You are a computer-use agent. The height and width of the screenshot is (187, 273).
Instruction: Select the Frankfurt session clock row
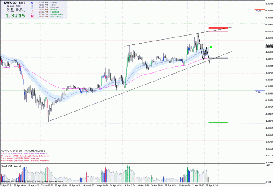(x=49, y=12)
